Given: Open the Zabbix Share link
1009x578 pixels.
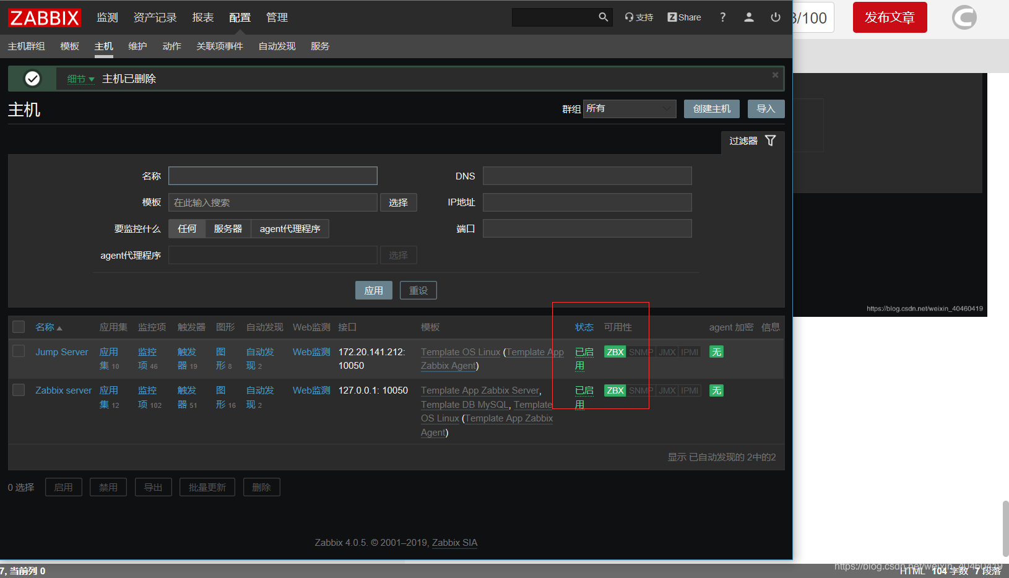Looking at the screenshot, I should (x=684, y=17).
